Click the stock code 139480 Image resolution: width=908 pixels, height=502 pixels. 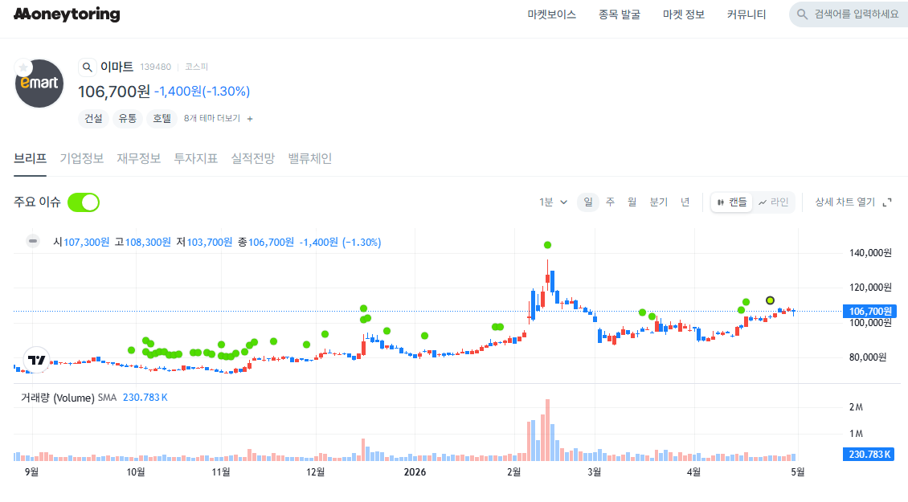coord(156,67)
